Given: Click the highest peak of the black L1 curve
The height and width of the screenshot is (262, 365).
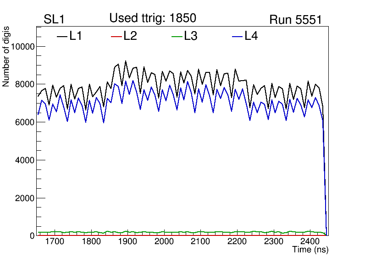Looking at the screenshot, I should pos(125,61).
